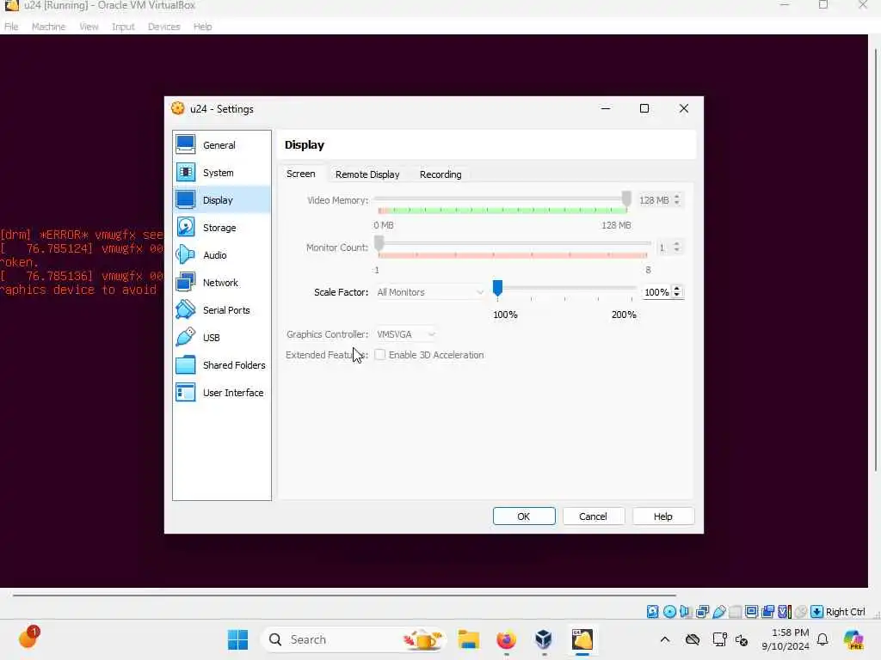Increase scale factor with spinner up arrow

pos(677,289)
